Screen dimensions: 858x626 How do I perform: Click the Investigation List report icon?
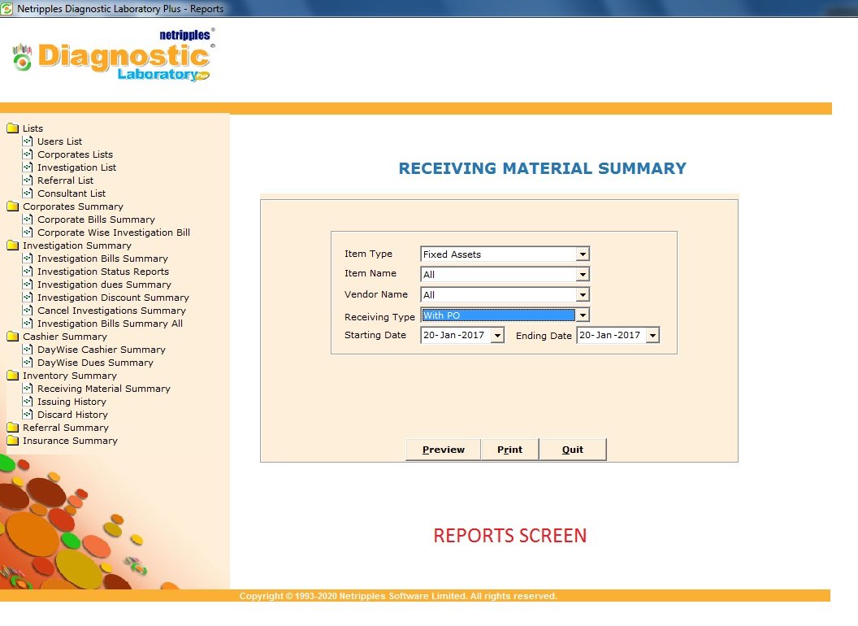point(28,167)
